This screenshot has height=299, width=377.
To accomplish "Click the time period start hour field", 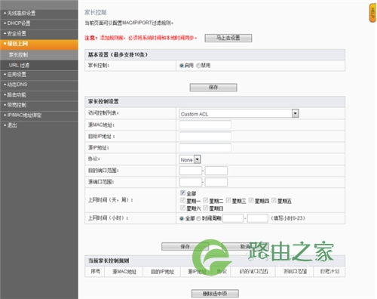I will coord(233,218).
